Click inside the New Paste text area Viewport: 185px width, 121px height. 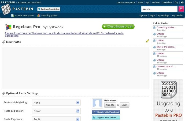tap(76, 68)
